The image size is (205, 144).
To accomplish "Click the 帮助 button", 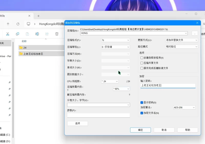I will [x=188, y=130].
